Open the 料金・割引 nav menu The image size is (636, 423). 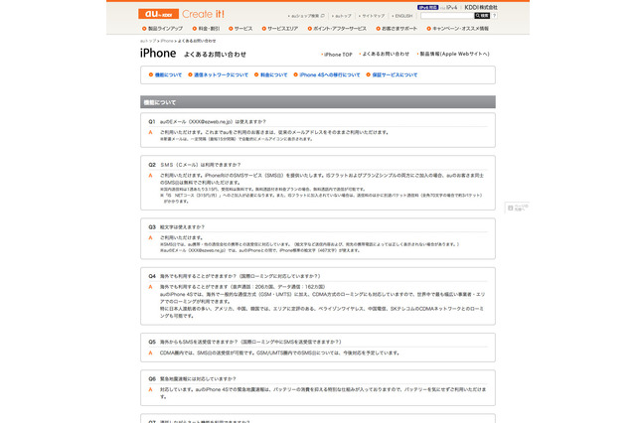pos(206,29)
